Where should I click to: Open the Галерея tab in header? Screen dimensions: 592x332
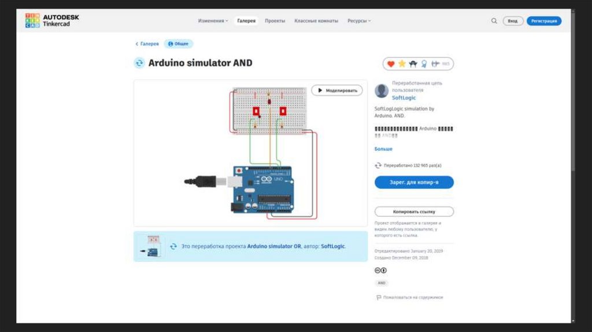pyautogui.click(x=246, y=21)
